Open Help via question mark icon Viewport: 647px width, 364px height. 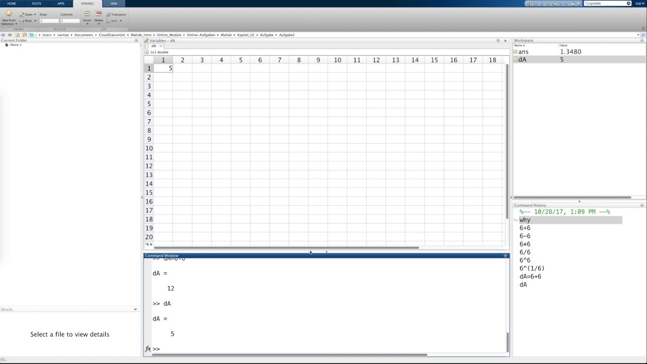tap(579, 4)
